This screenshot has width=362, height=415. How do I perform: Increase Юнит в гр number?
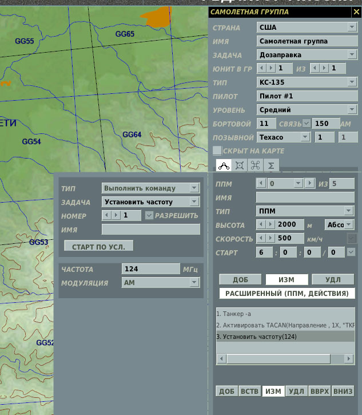click(x=270, y=68)
